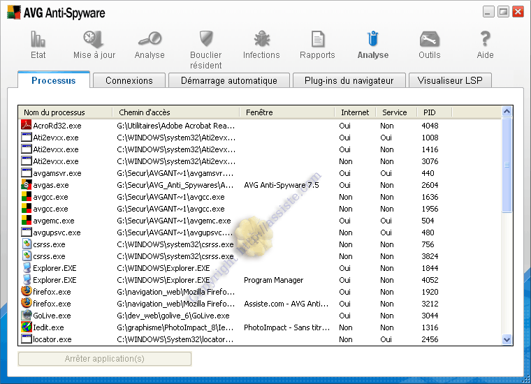Click the csrss.exe icon with PID 756
The width and height of the screenshot is (531, 384).
click(27, 244)
